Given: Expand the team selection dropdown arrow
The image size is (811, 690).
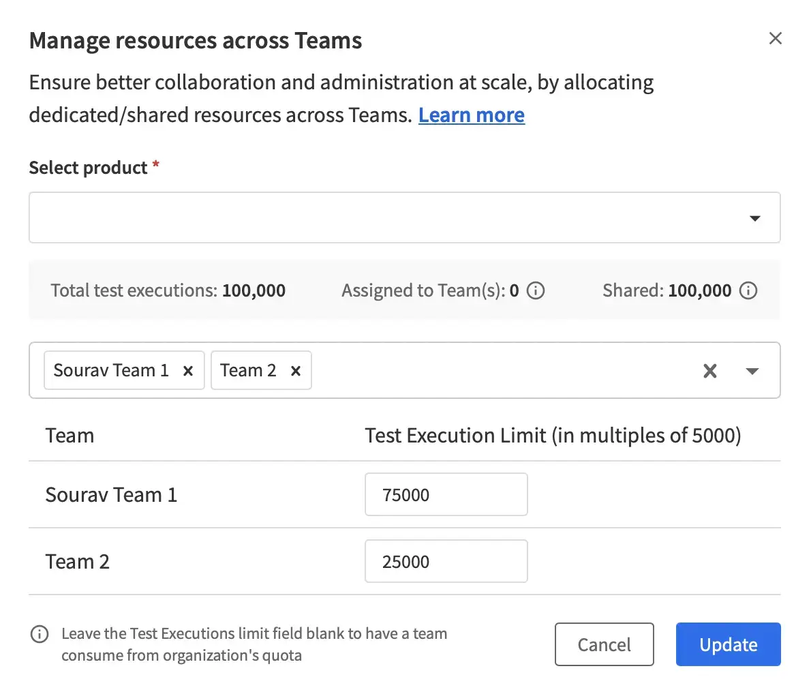Looking at the screenshot, I should point(752,371).
